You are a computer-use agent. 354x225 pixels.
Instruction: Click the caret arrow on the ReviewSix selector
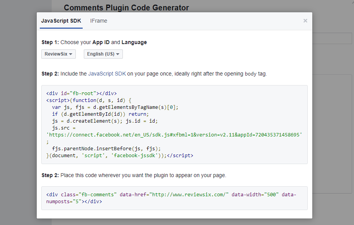pos(70,54)
